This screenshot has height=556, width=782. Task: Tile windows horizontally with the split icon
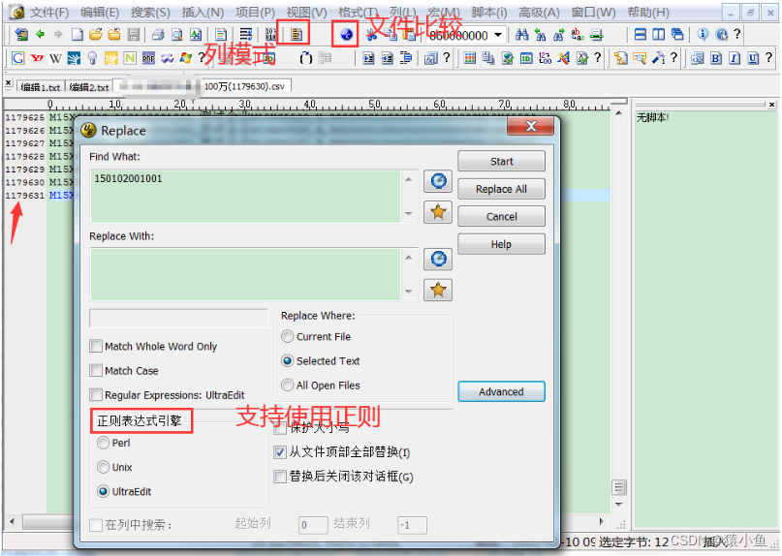coord(641,35)
